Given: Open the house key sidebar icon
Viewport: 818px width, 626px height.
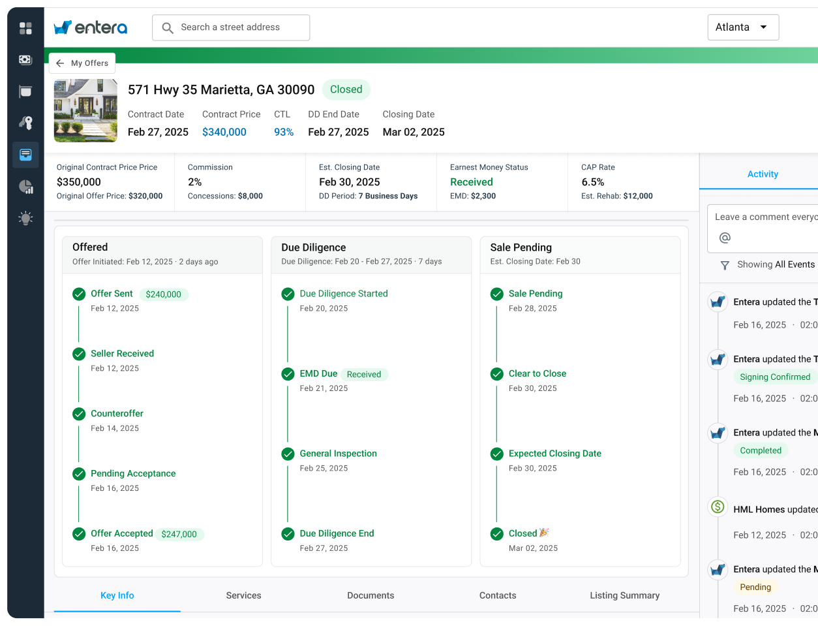Looking at the screenshot, I should click(x=25, y=123).
